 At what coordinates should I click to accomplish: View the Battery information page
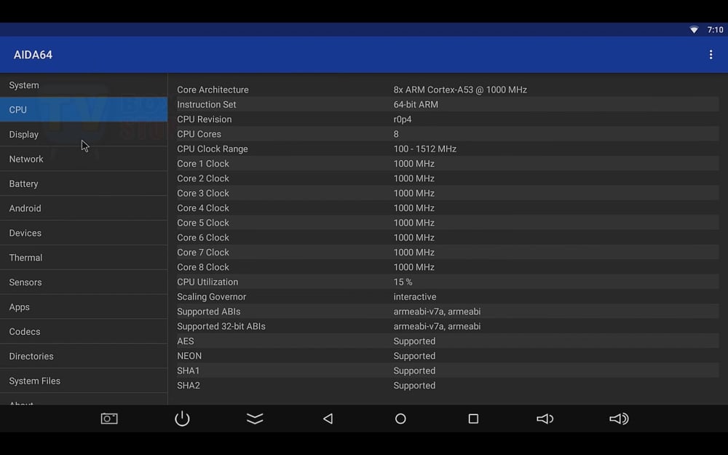(x=84, y=184)
